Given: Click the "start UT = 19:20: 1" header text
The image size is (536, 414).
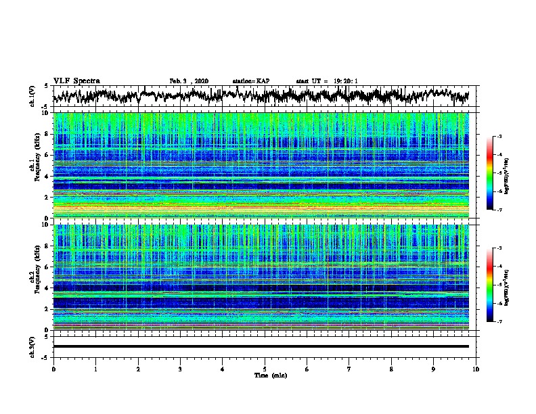Looking at the screenshot, I should 327,81.
